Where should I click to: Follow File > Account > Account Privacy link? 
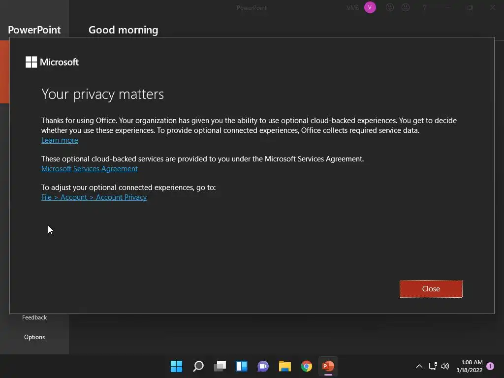94,197
